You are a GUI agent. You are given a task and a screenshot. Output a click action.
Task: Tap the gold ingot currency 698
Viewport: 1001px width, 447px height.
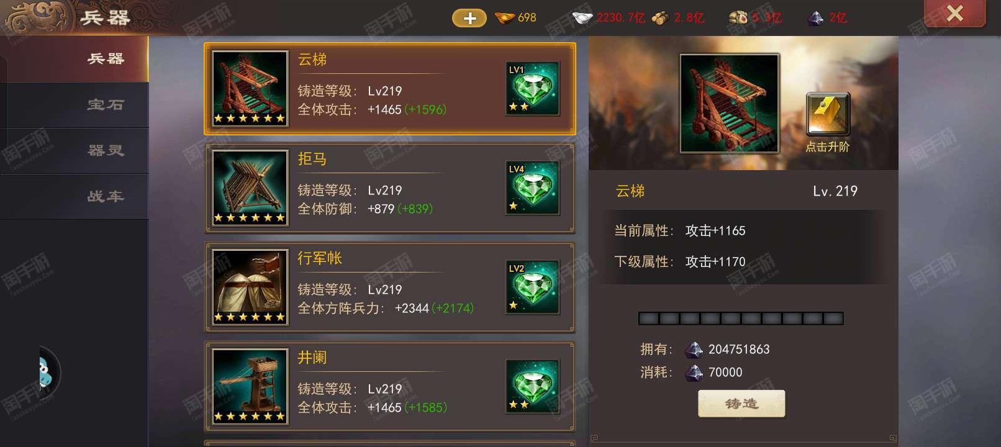click(x=516, y=18)
